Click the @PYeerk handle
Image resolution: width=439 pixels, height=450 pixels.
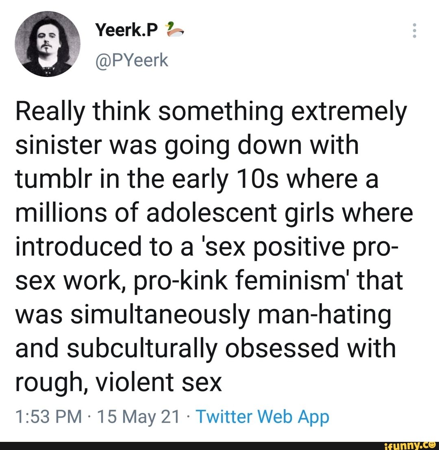point(132,60)
